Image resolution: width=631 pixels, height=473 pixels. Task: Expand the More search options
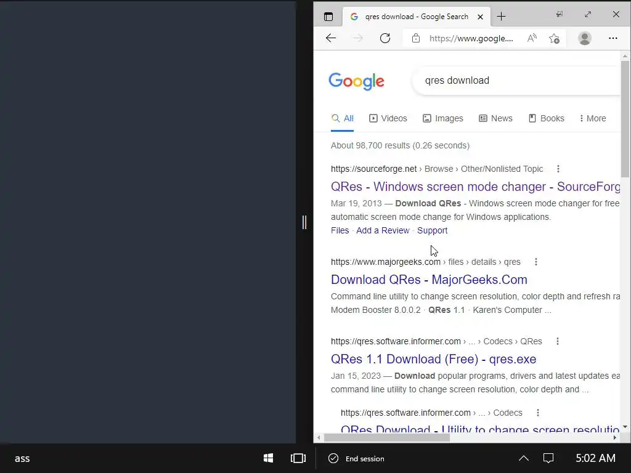tap(593, 119)
